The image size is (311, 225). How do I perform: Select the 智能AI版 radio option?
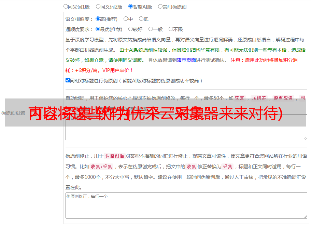[130, 6]
